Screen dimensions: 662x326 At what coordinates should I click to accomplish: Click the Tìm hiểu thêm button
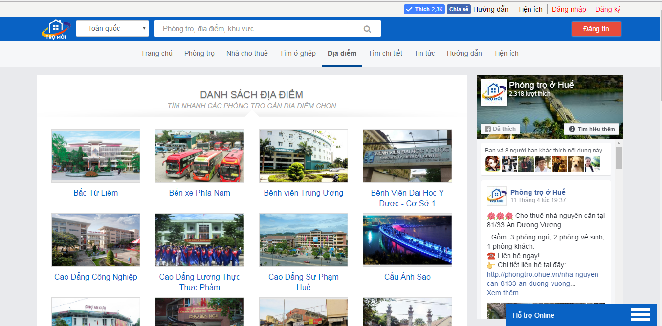click(x=592, y=129)
